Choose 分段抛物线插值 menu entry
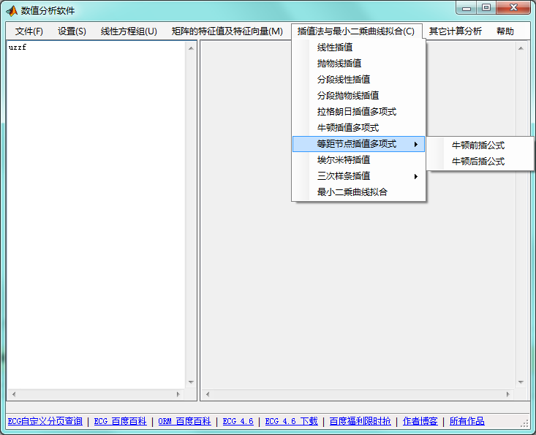536x435 pixels. click(x=358, y=95)
